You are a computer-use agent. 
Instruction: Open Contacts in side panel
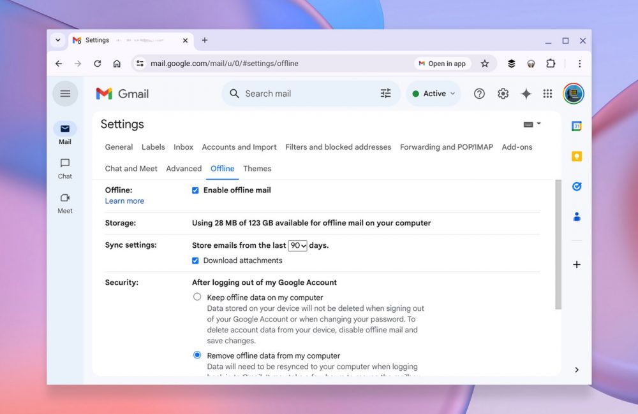[577, 217]
